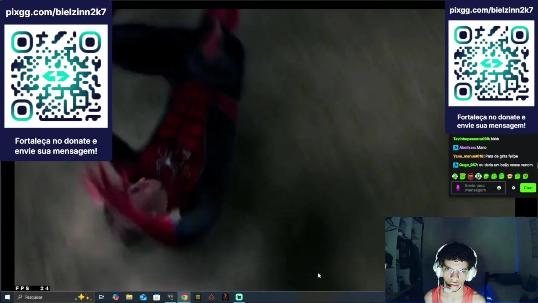Open the monitor-like app left of Chrome
The height and width of the screenshot is (303, 538).
[x=170, y=297]
